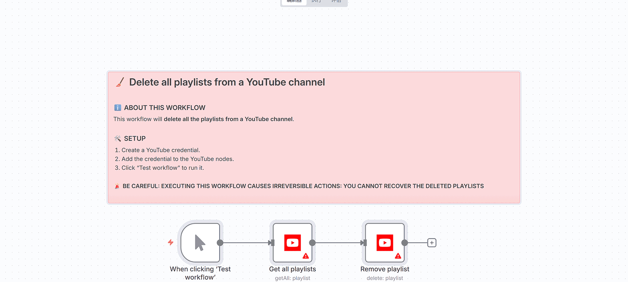Click the BE CAREFUL warning text
This screenshot has height=282, width=628.
(303, 186)
